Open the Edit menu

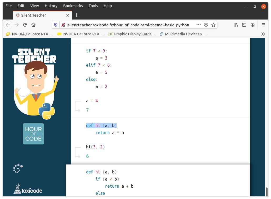pos(21,6)
